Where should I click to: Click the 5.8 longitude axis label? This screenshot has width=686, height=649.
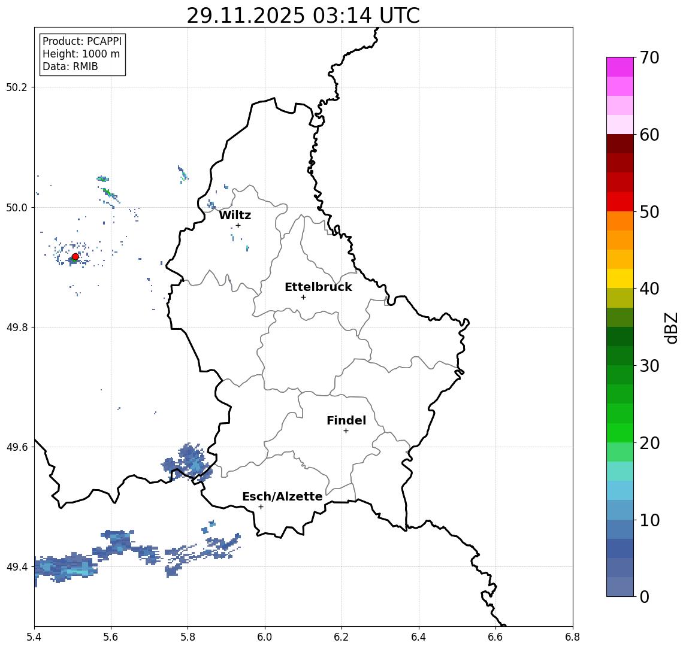pyautogui.click(x=188, y=637)
